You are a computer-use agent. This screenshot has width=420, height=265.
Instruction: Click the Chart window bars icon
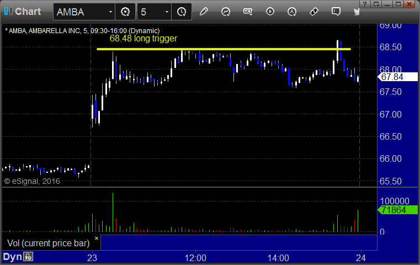point(8,11)
